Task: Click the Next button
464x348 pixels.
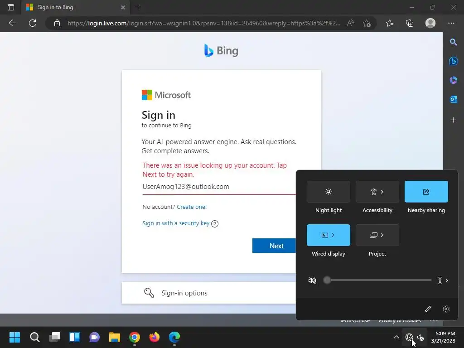Action: click(274, 246)
